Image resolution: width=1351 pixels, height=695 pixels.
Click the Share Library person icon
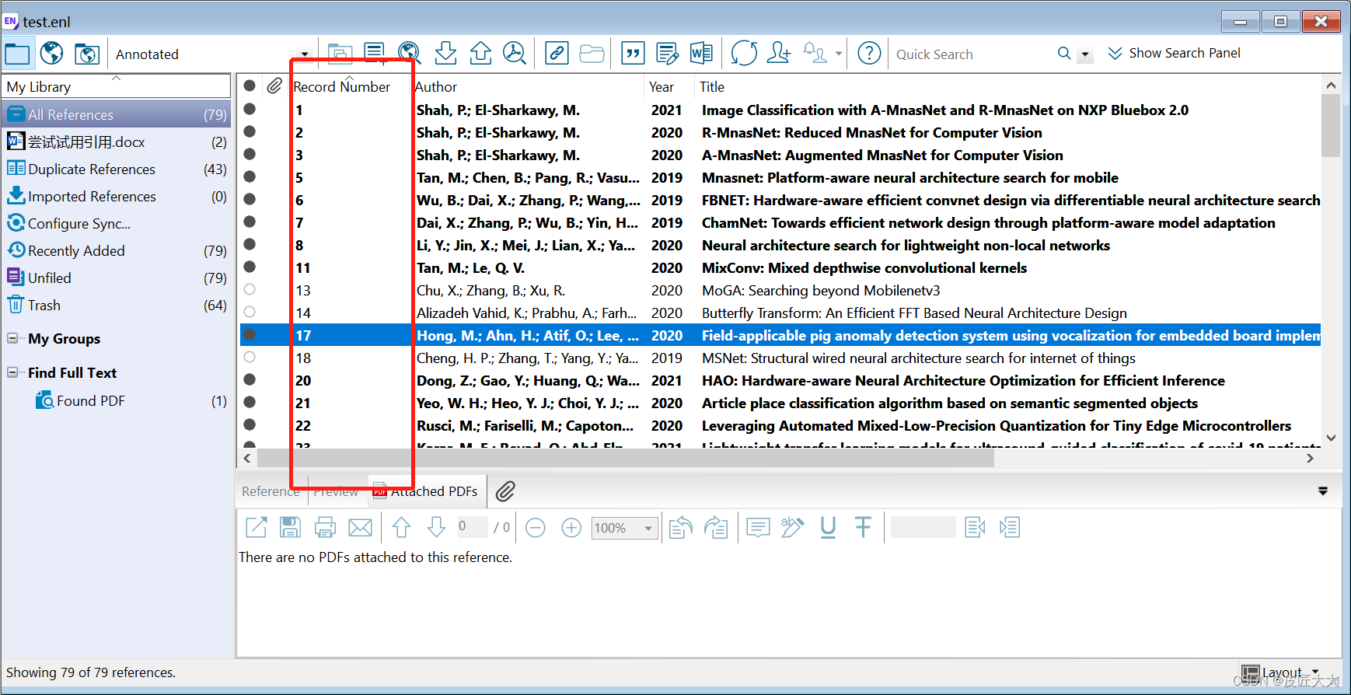coord(779,53)
